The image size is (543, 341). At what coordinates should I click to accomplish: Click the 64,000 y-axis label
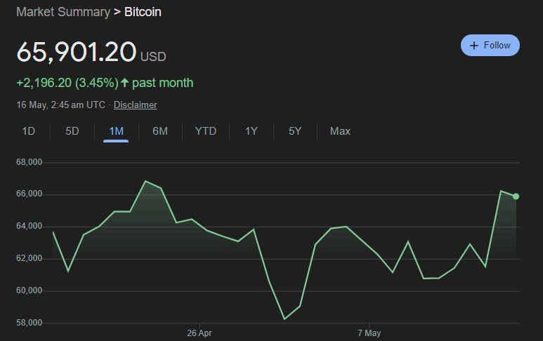29,226
